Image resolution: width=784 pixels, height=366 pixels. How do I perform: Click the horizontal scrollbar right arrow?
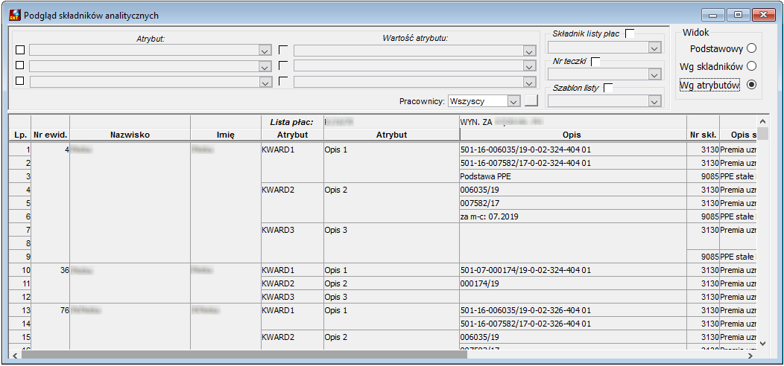coord(750,356)
